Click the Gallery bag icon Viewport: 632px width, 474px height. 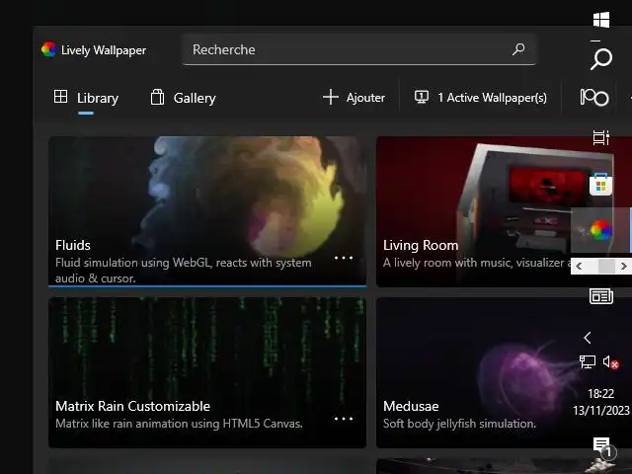(x=157, y=97)
